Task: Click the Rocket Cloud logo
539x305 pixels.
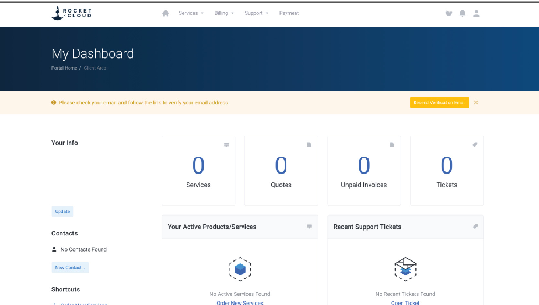Action: (x=71, y=13)
